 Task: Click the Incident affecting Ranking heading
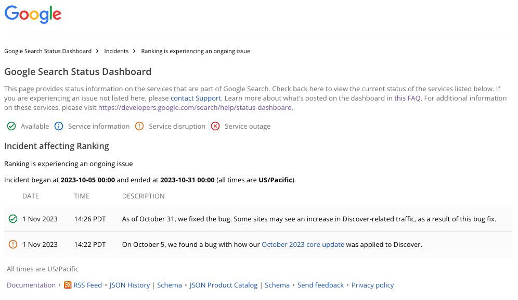point(57,146)
